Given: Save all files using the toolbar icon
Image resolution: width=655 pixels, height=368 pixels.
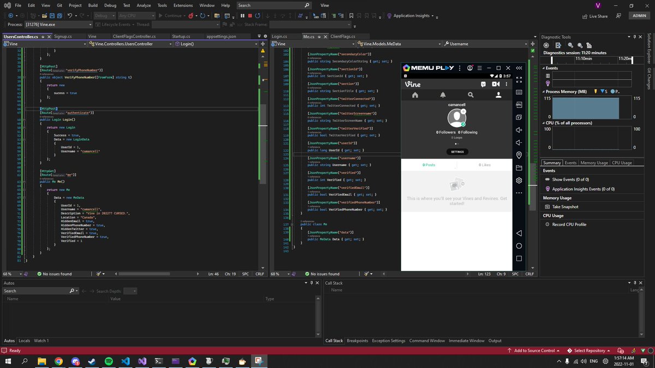Looking at the screenshot, I should 59,16.
